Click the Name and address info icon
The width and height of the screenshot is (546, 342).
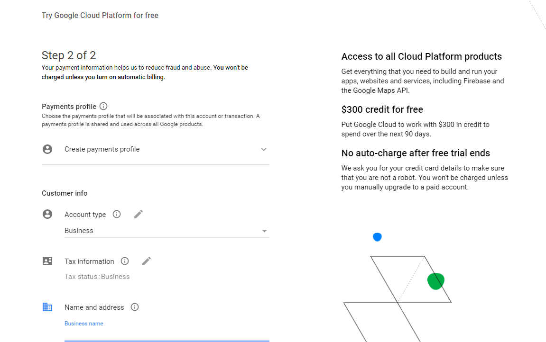click(135, 307)
